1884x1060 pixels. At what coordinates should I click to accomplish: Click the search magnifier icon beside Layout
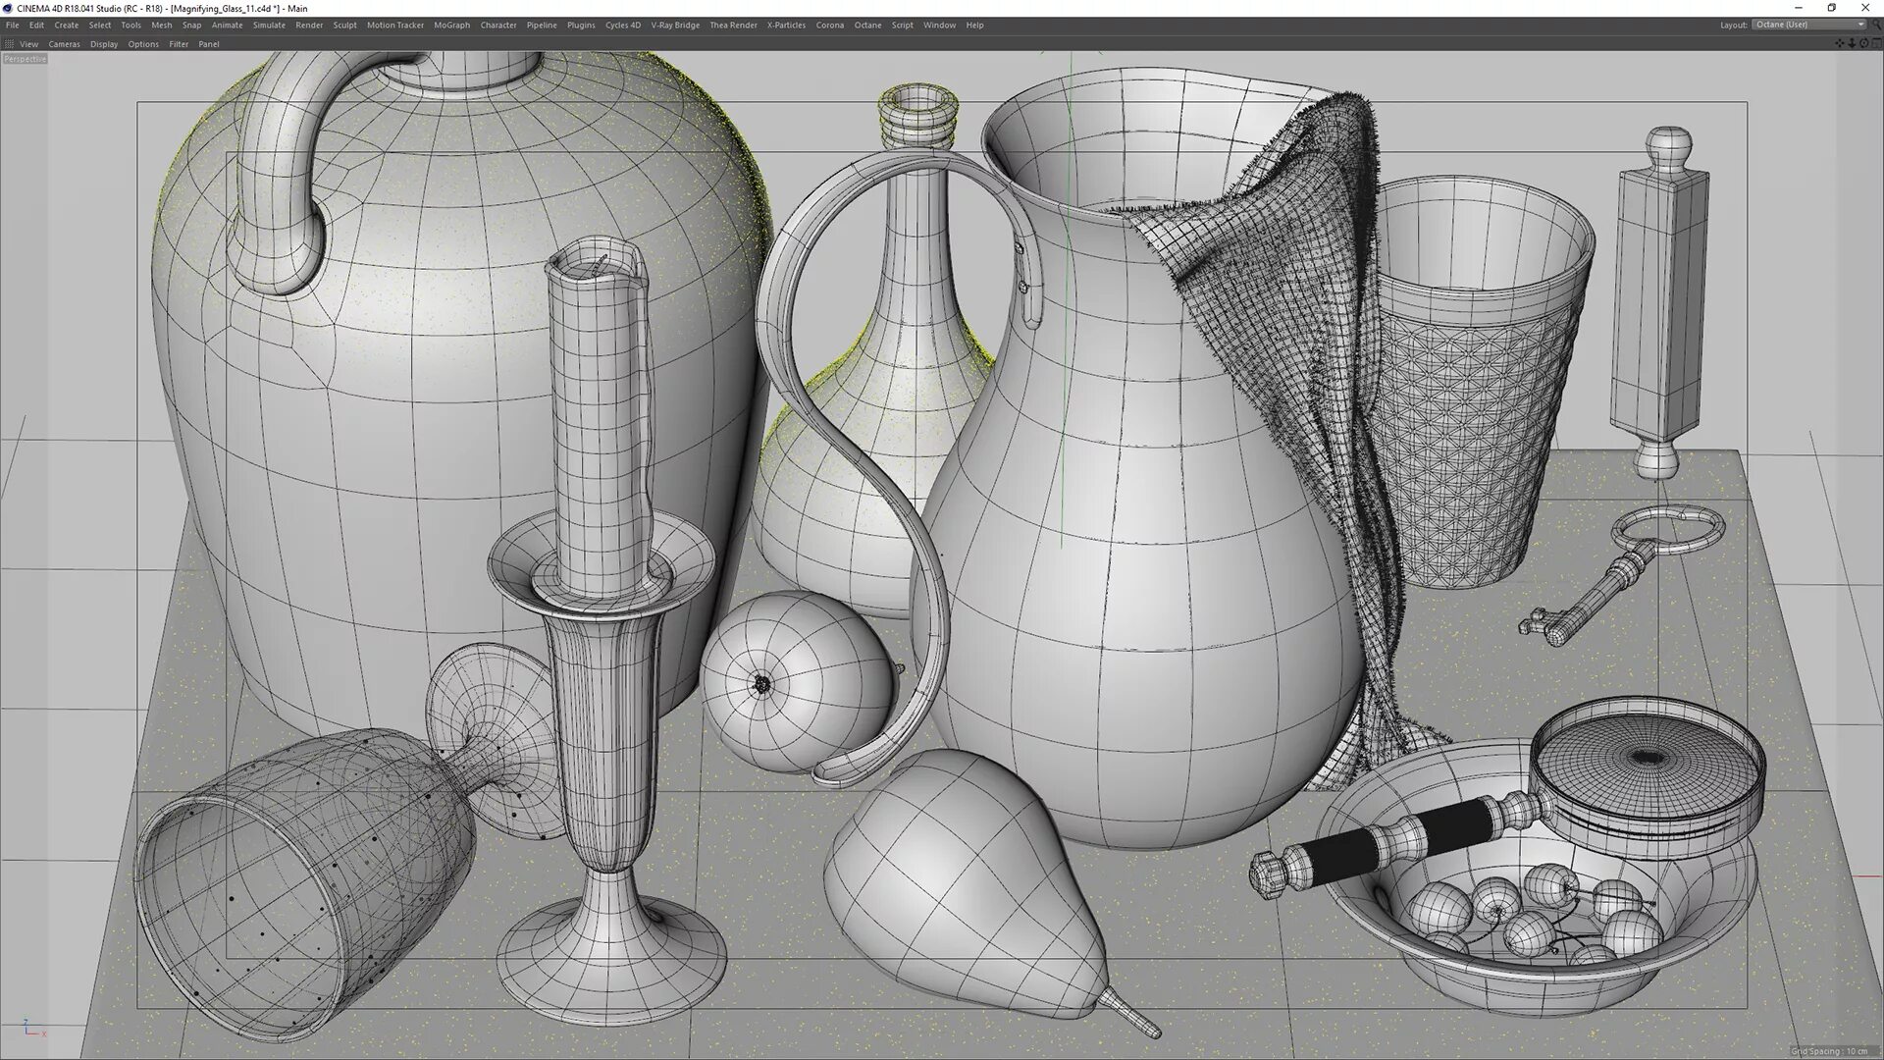click(x=1876, y=25)
